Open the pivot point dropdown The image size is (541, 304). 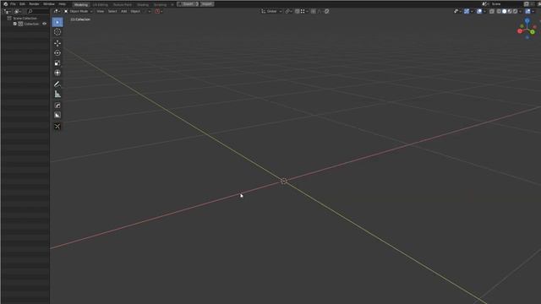tap(288, 11)
